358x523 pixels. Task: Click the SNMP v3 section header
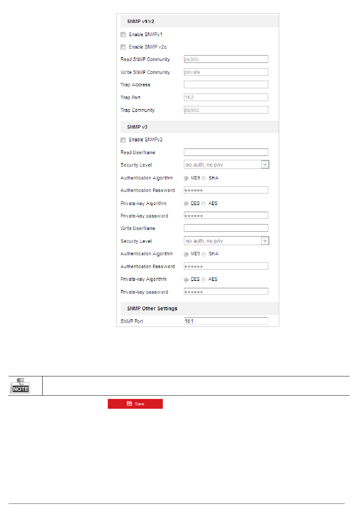tap(200, 127)
